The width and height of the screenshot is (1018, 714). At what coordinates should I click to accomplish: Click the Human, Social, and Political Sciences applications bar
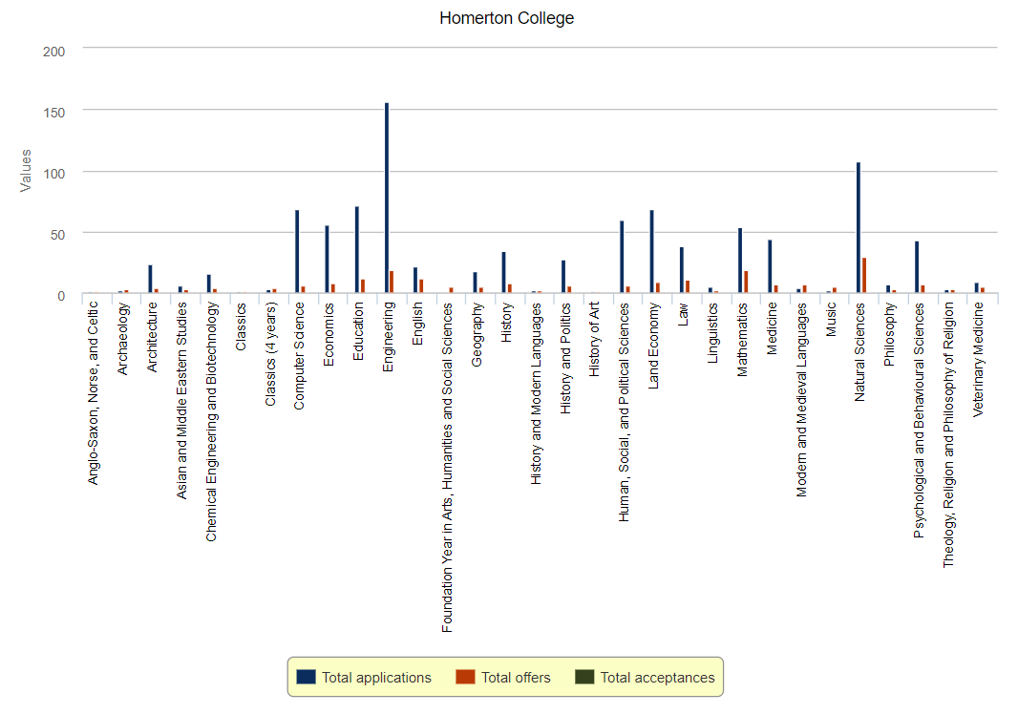(622, 257)
